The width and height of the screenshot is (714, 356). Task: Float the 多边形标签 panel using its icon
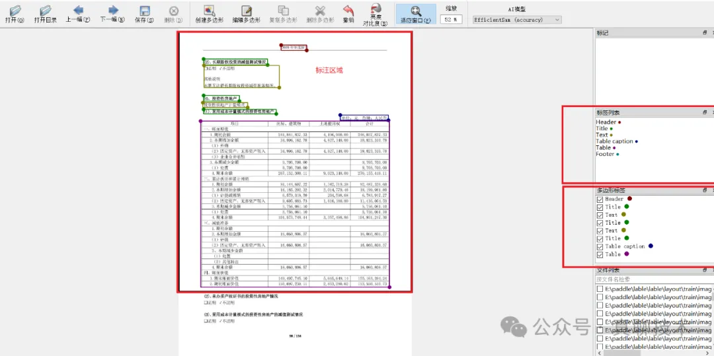(x=705, y=190)
